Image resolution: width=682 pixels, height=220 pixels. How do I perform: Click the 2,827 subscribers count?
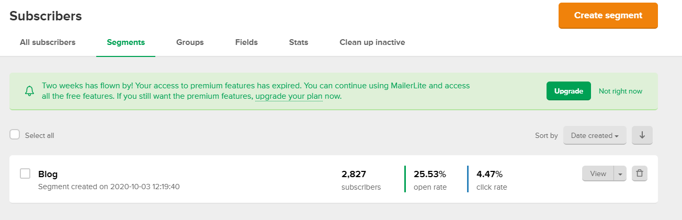[x=354, y=174]
